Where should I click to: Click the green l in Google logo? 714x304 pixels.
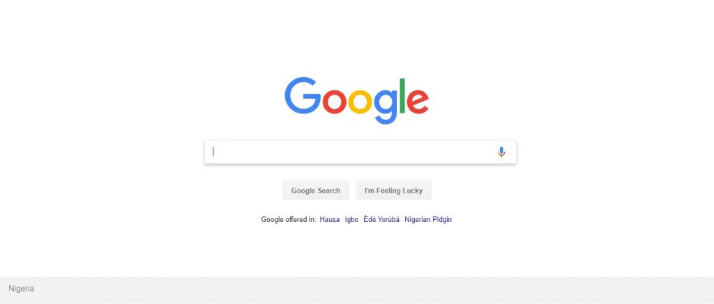402,95
